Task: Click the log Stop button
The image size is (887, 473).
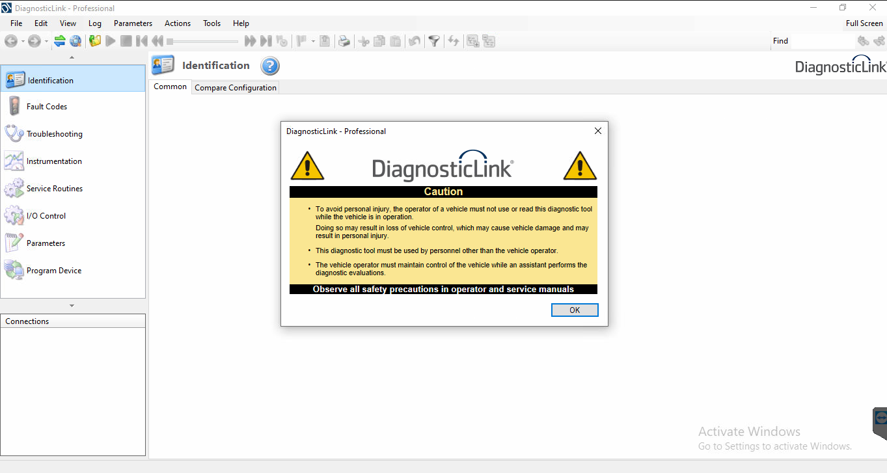Action: 126,41
